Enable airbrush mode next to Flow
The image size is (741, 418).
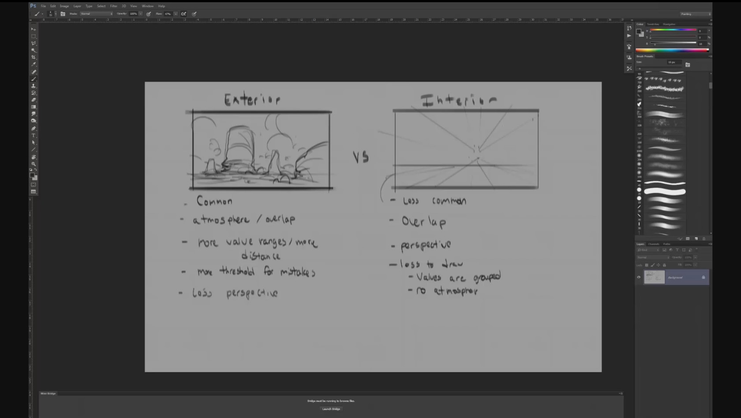183,14
